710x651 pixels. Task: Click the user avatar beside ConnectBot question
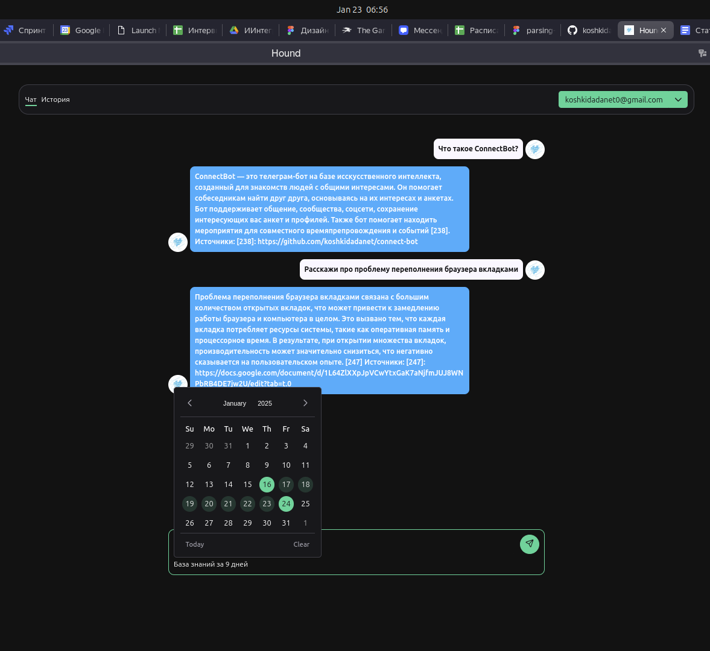point(535,149)
